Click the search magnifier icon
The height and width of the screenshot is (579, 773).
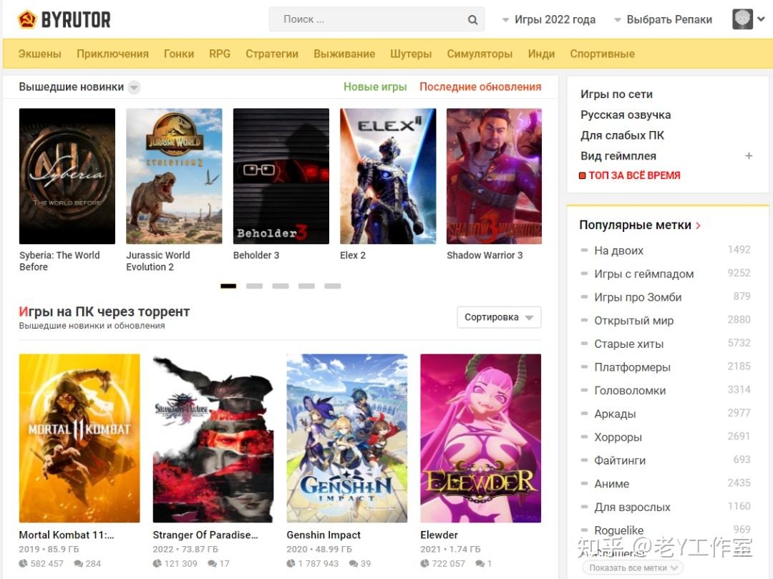tap(472, 20)
